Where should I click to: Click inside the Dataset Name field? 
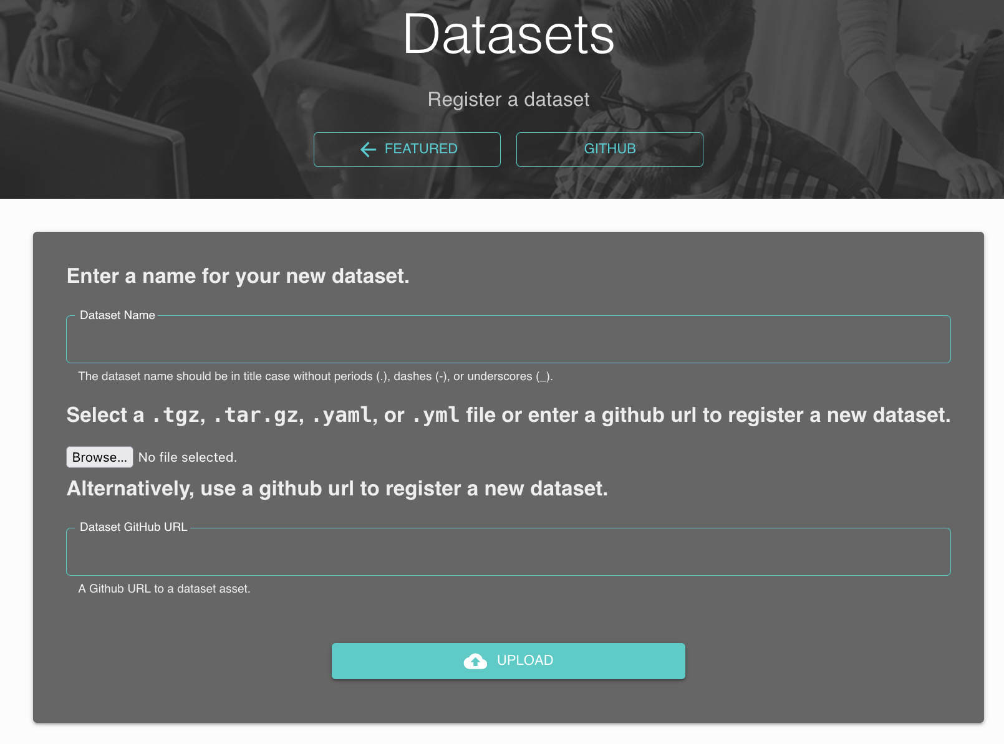pos(508,339)
